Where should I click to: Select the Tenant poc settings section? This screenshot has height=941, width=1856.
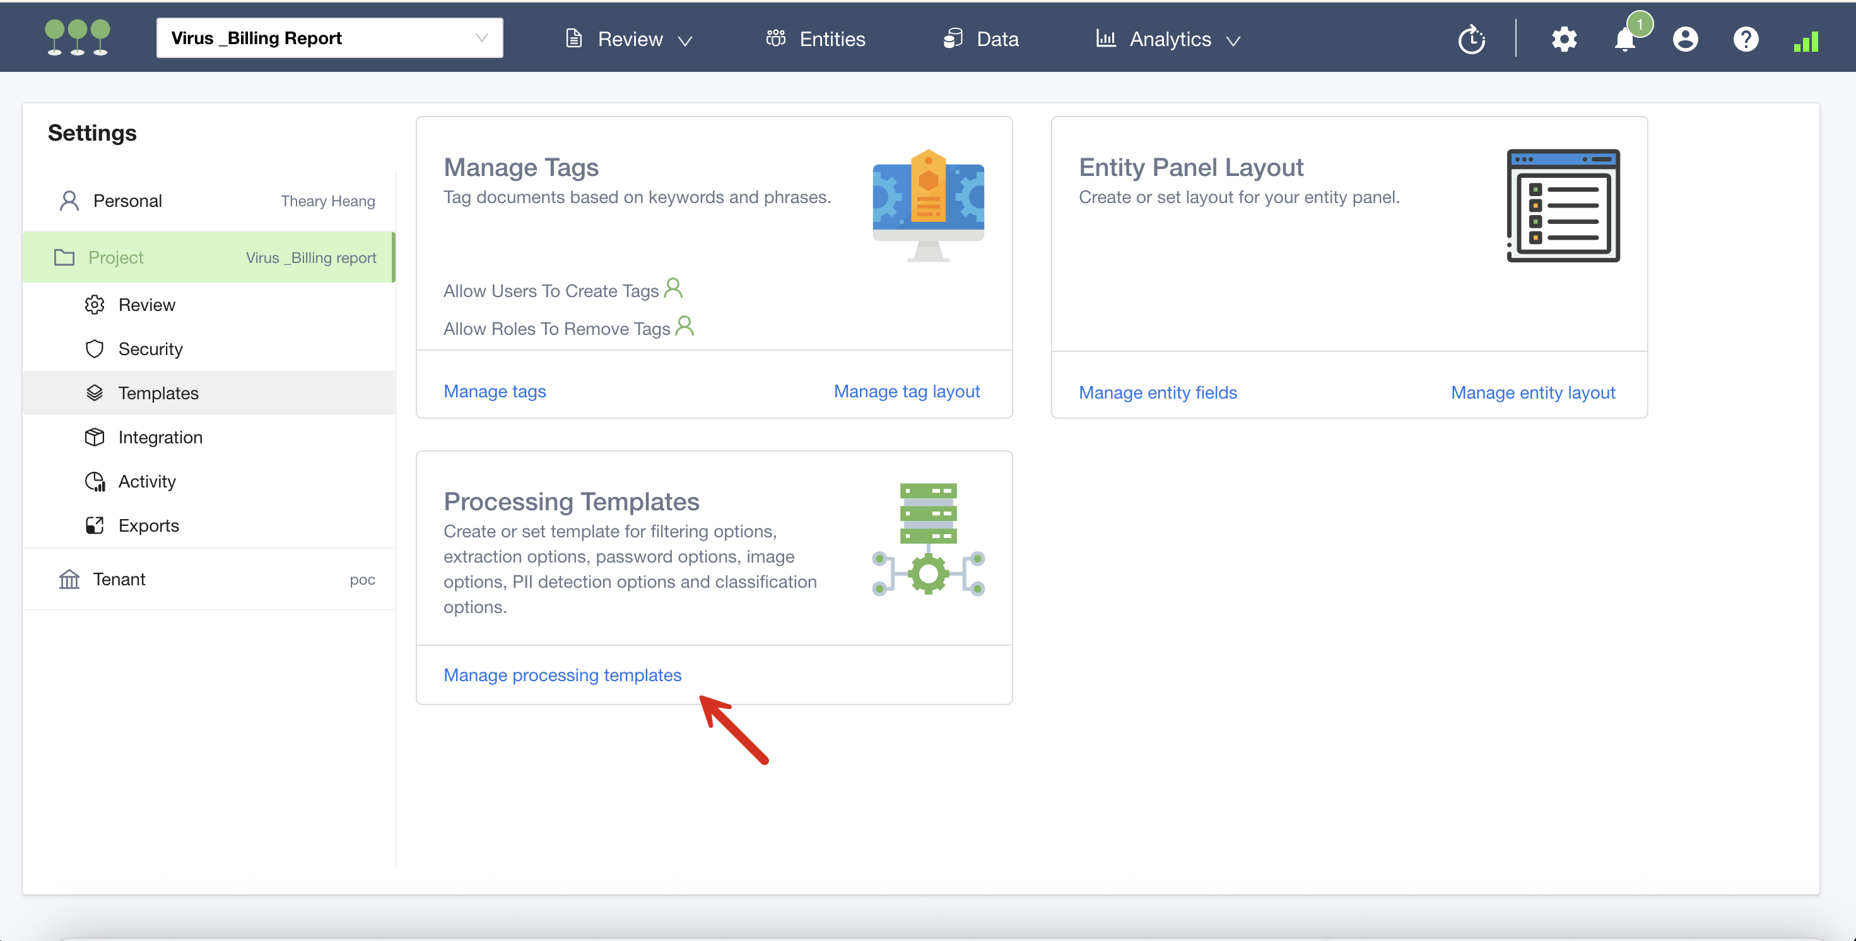click(209, 580)
